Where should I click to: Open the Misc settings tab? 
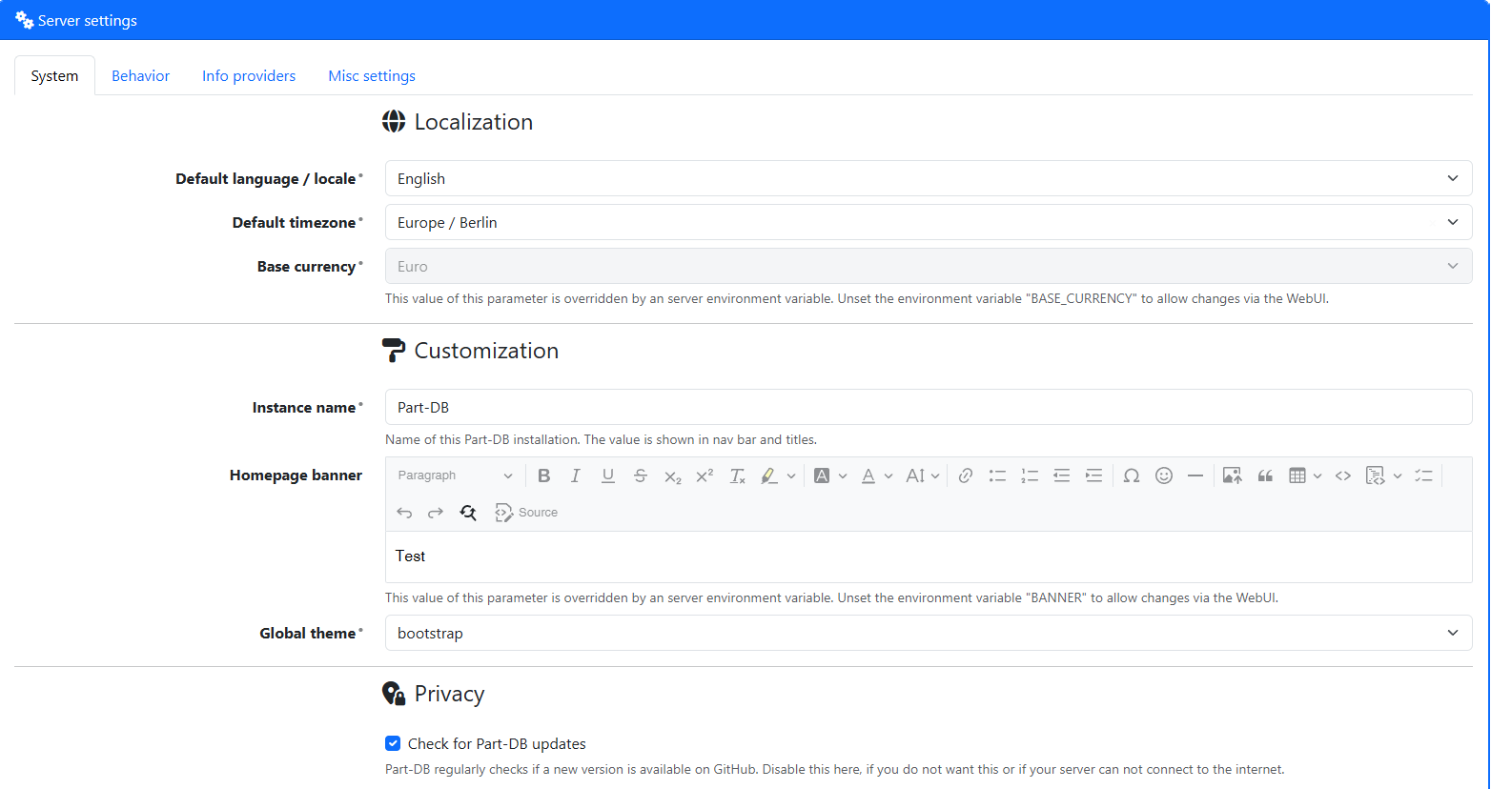(x=372, y=76)
